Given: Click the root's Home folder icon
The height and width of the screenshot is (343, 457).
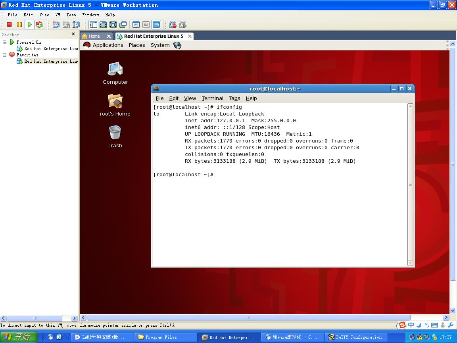Looking at the screenshot, I should (115, 105).
